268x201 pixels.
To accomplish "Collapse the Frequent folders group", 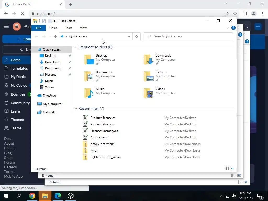I will [76, 47].
